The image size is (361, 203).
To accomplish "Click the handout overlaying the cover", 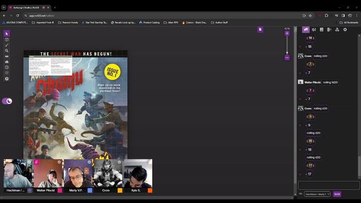I will pos(50,65).
